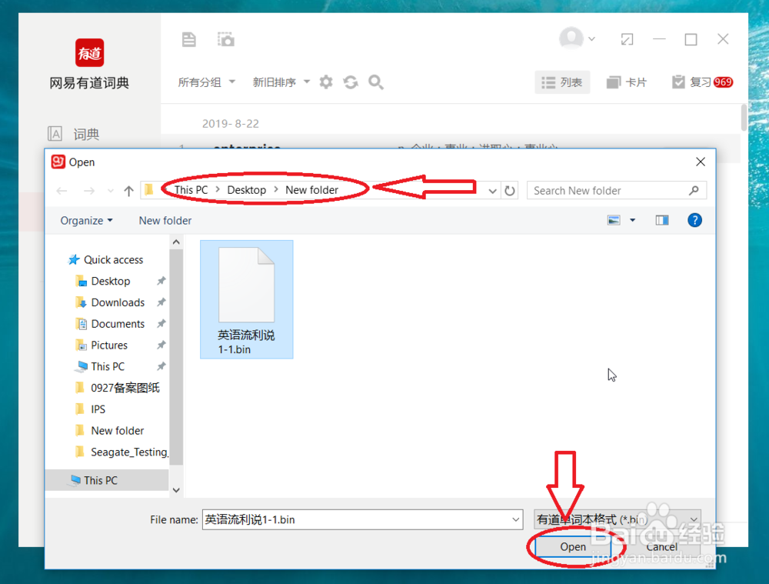This screenshot has height=584, width=769.
Task: Toggle the preview pane icon
Action: pos(662,220)
